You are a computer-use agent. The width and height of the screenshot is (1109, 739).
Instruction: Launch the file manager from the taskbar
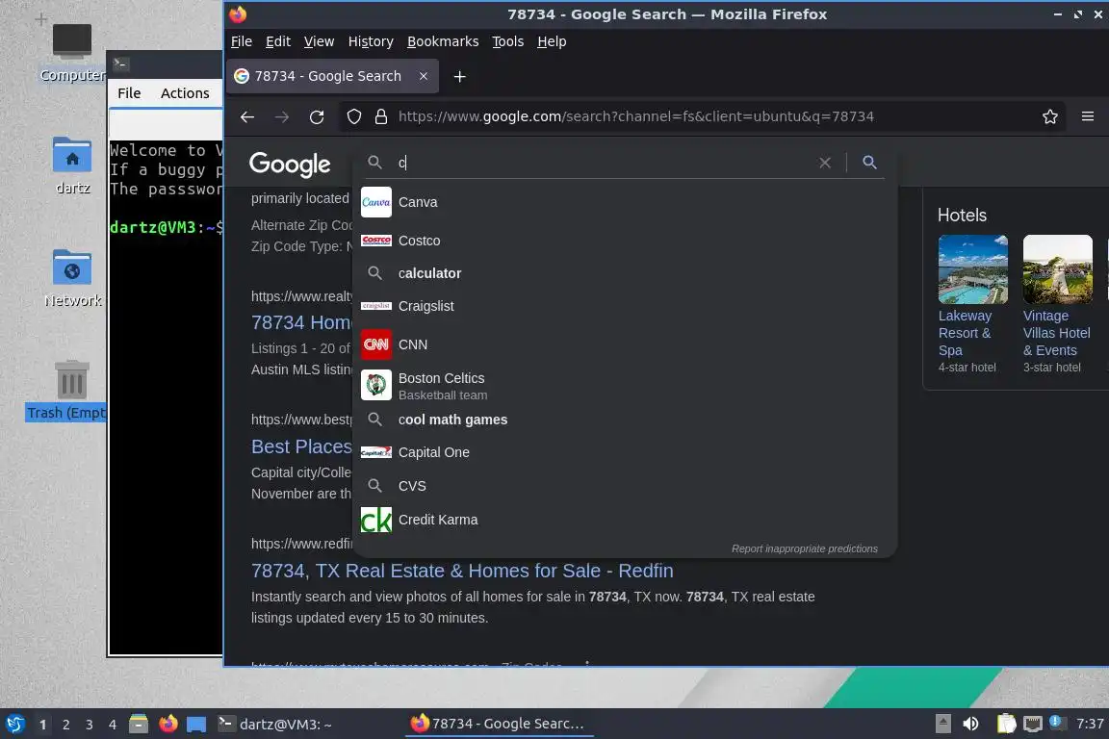pos(139,725)
